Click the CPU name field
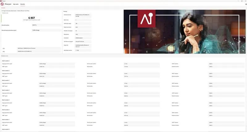247x132 pixels. (x=39, y=48)
